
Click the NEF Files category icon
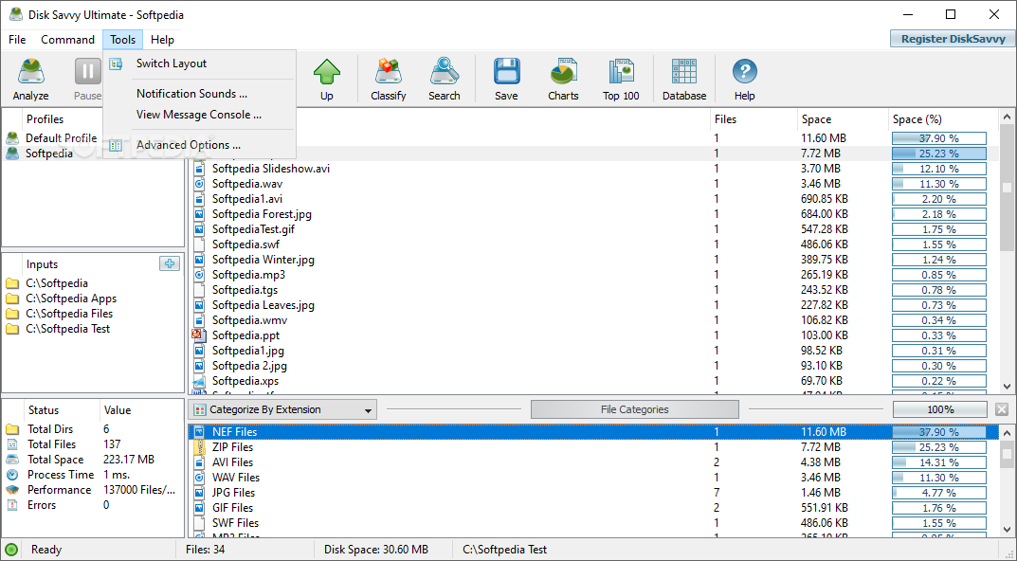tap(199, 432)
